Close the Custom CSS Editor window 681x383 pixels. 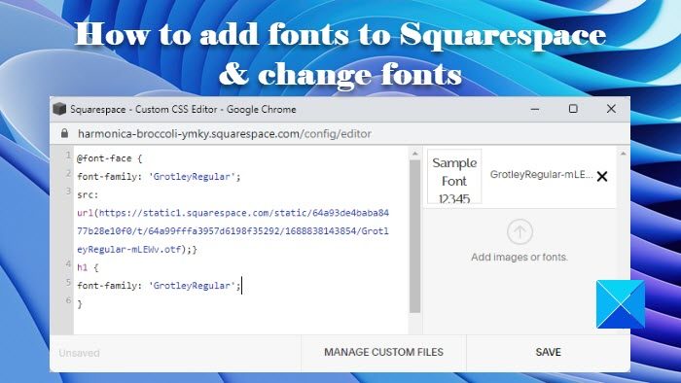point(611,109)
